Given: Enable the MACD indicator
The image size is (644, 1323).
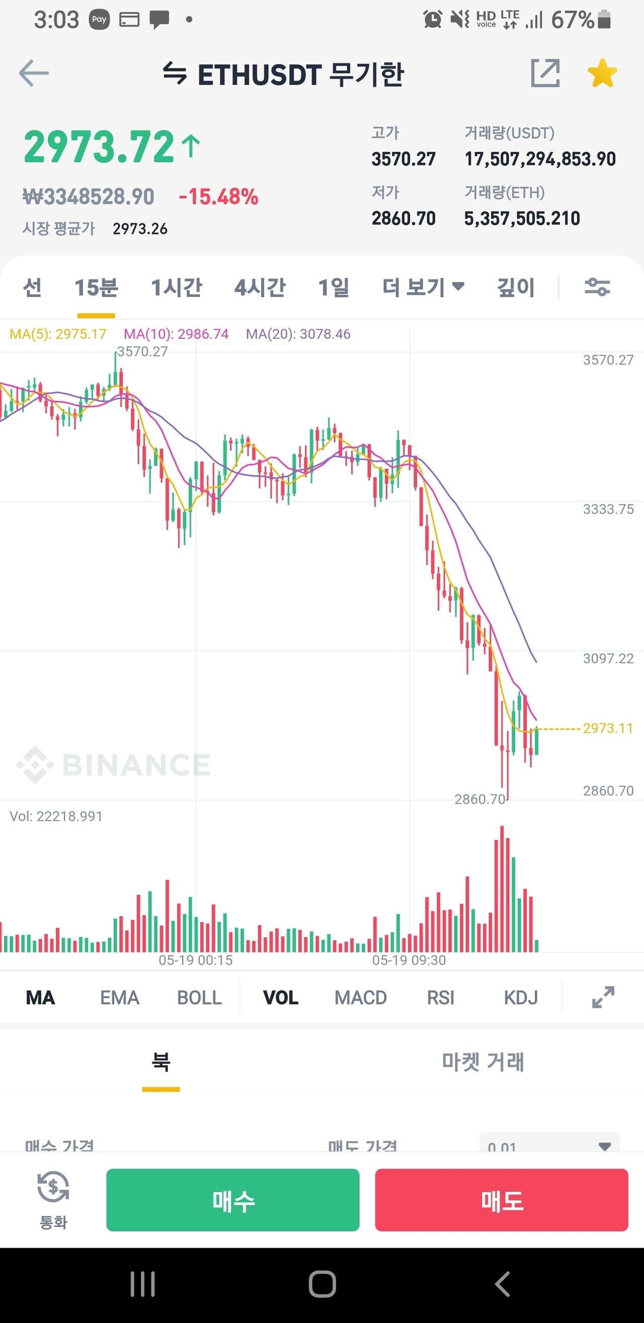Looking at the screenshot, I should [x=360, y=997].
